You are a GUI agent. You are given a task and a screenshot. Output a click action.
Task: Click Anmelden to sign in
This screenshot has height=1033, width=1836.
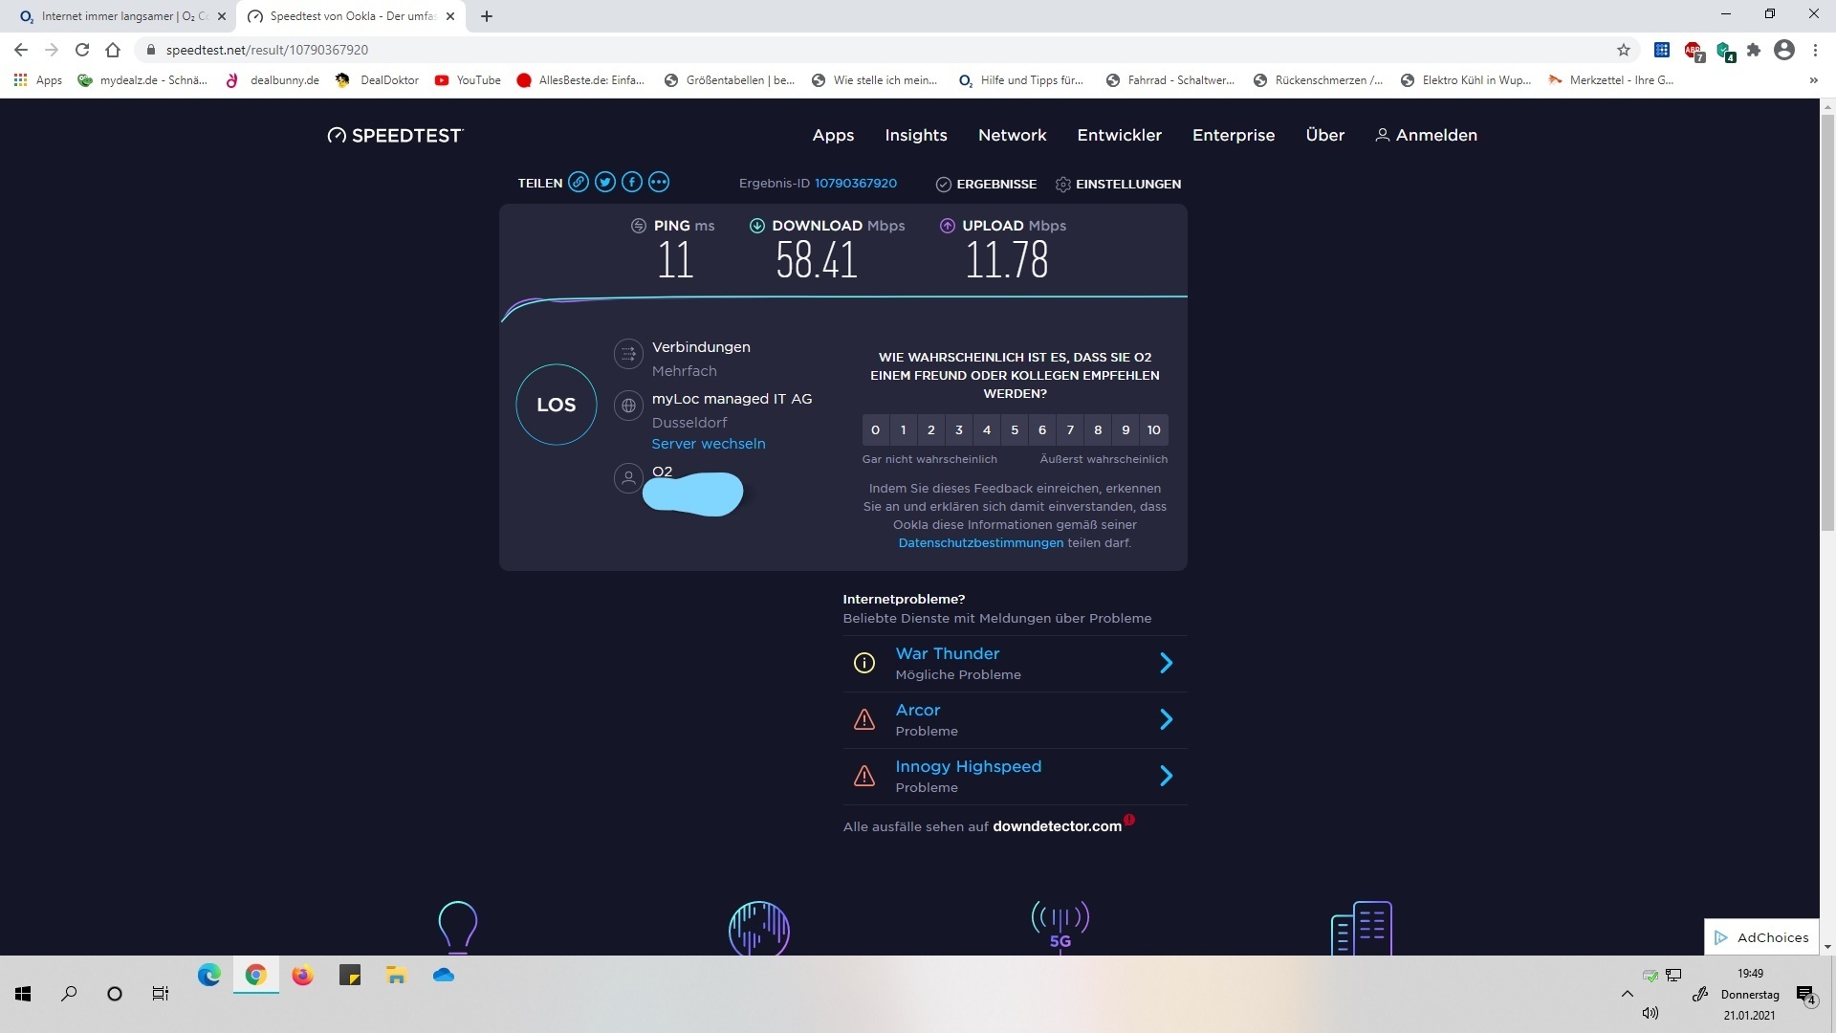click(x=1427, y=135)
